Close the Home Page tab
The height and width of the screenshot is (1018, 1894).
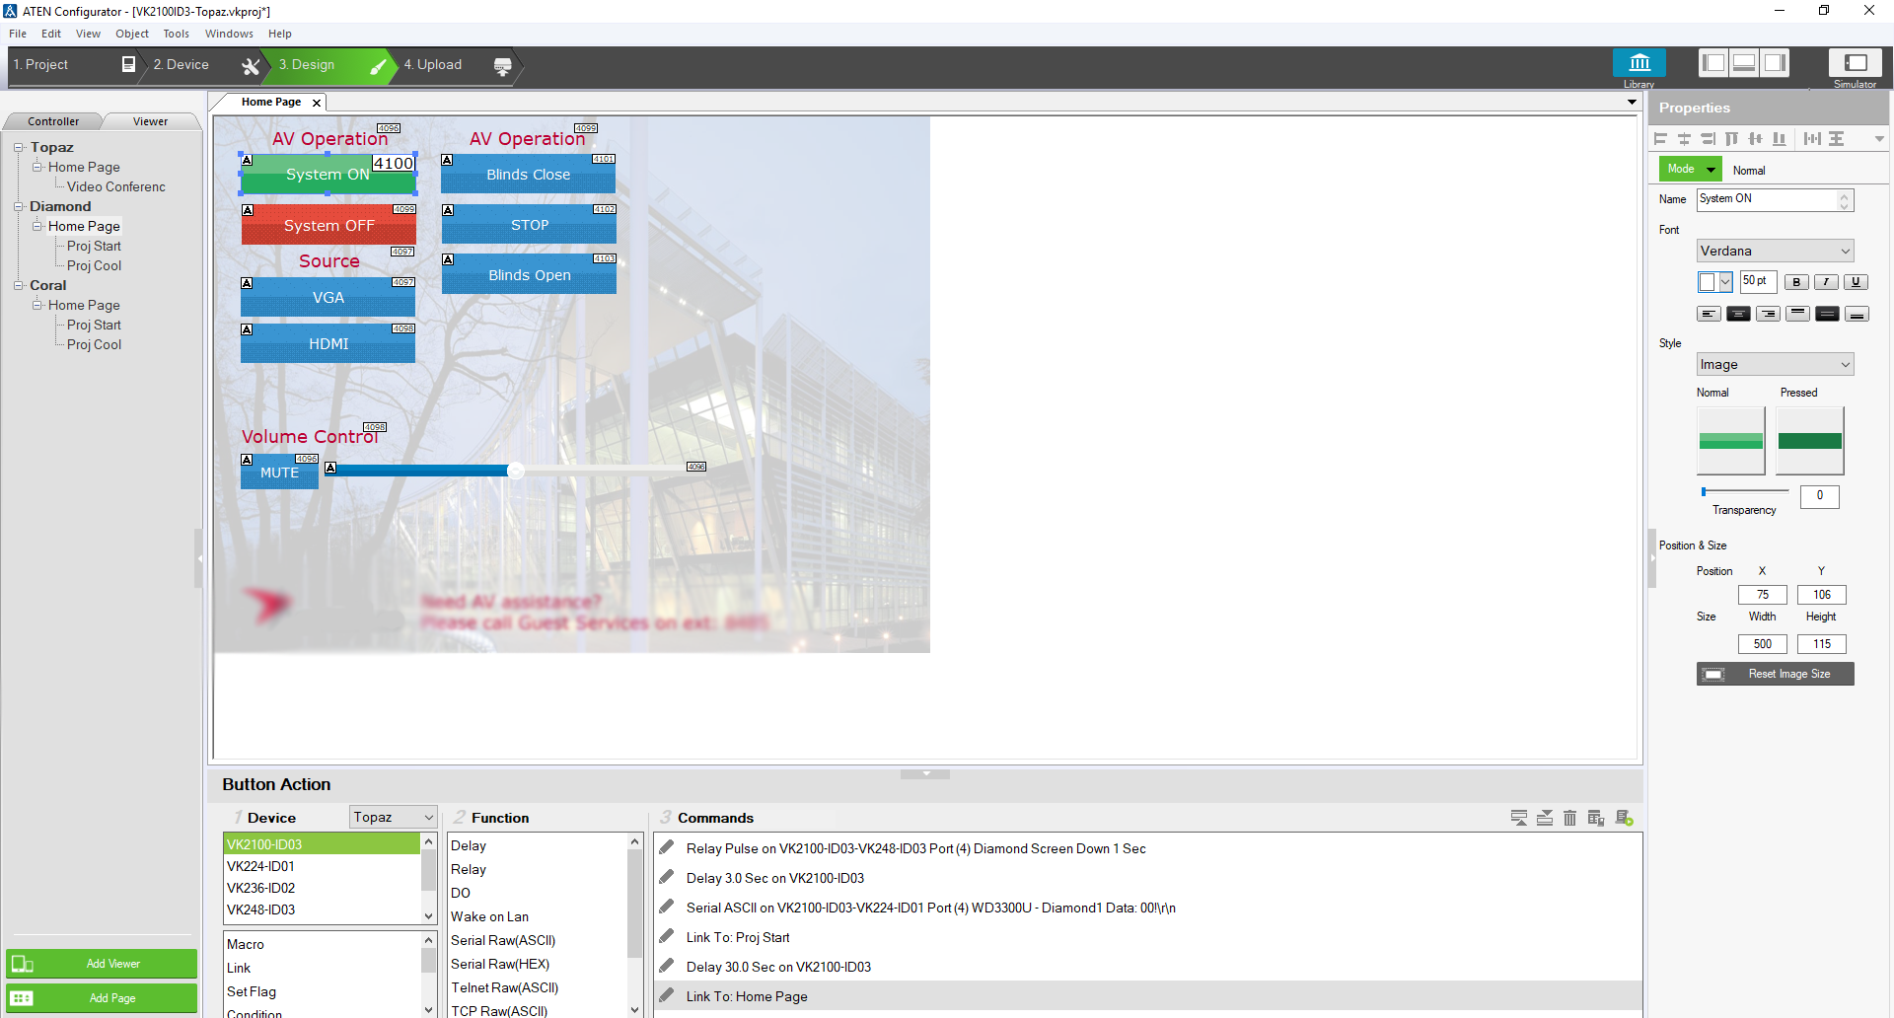coord(317,103)
